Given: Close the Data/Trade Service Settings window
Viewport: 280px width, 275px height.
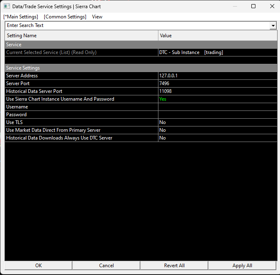Looking at the screenshot, I should 272,6.
